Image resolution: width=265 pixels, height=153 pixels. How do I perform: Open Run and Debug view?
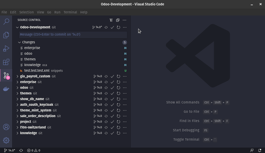[6, 49]
